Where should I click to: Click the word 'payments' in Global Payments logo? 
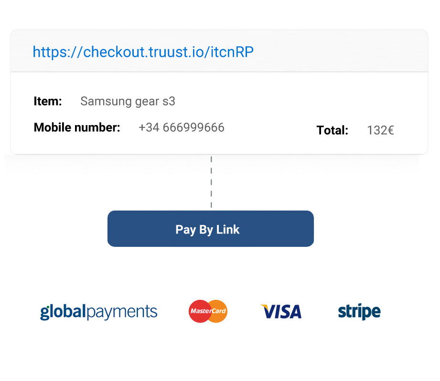(x=122, y=312)
